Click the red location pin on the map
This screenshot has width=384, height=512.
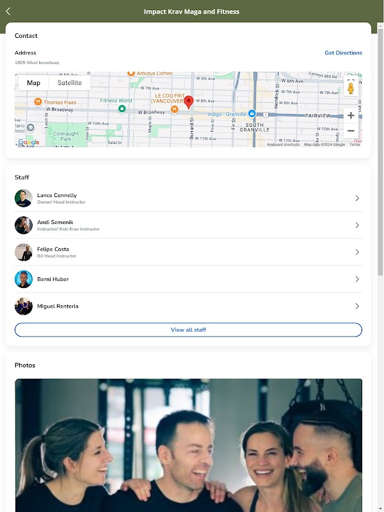point(188,102)
